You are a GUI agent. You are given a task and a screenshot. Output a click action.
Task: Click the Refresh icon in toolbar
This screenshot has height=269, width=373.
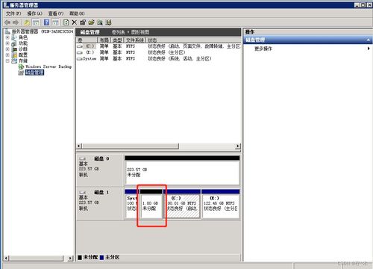point(66,22)
